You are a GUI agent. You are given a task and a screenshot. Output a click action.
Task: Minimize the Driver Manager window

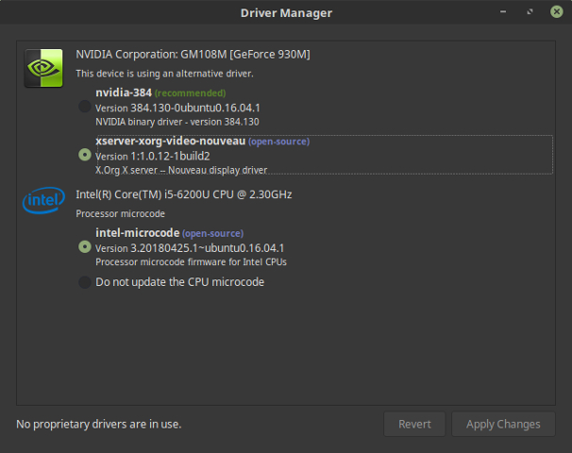503,12
